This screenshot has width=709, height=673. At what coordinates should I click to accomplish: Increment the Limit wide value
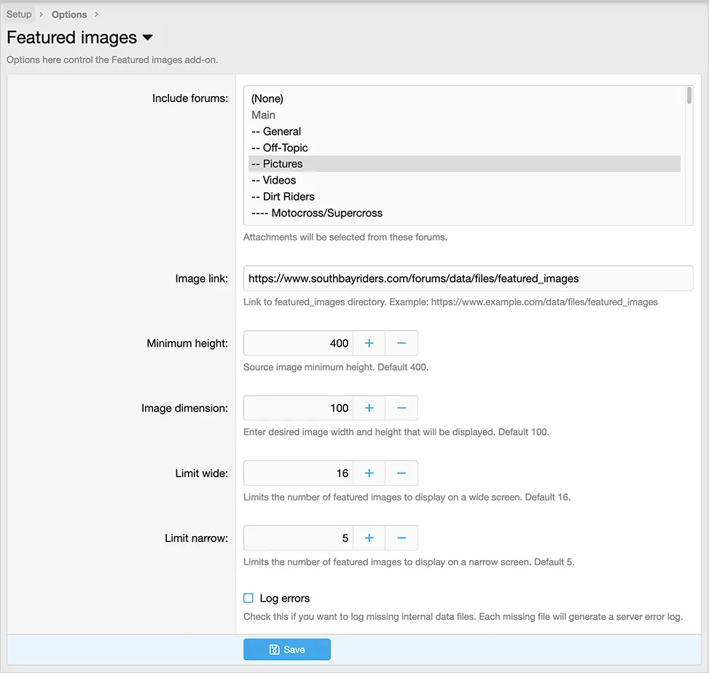point(369,473)
